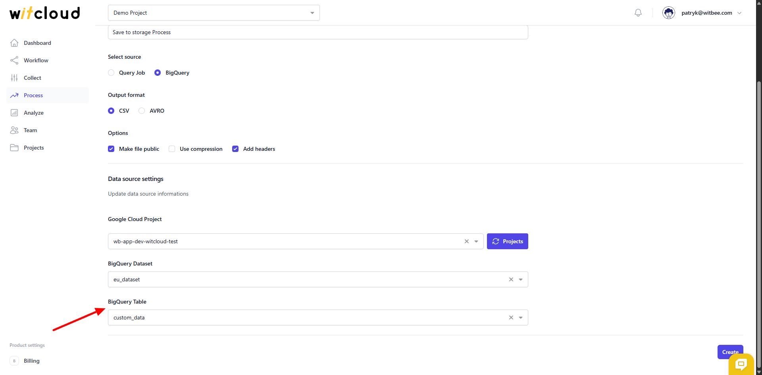Choose AVRO output format
Screen dimensions: 762x375
tap(142, 111)
